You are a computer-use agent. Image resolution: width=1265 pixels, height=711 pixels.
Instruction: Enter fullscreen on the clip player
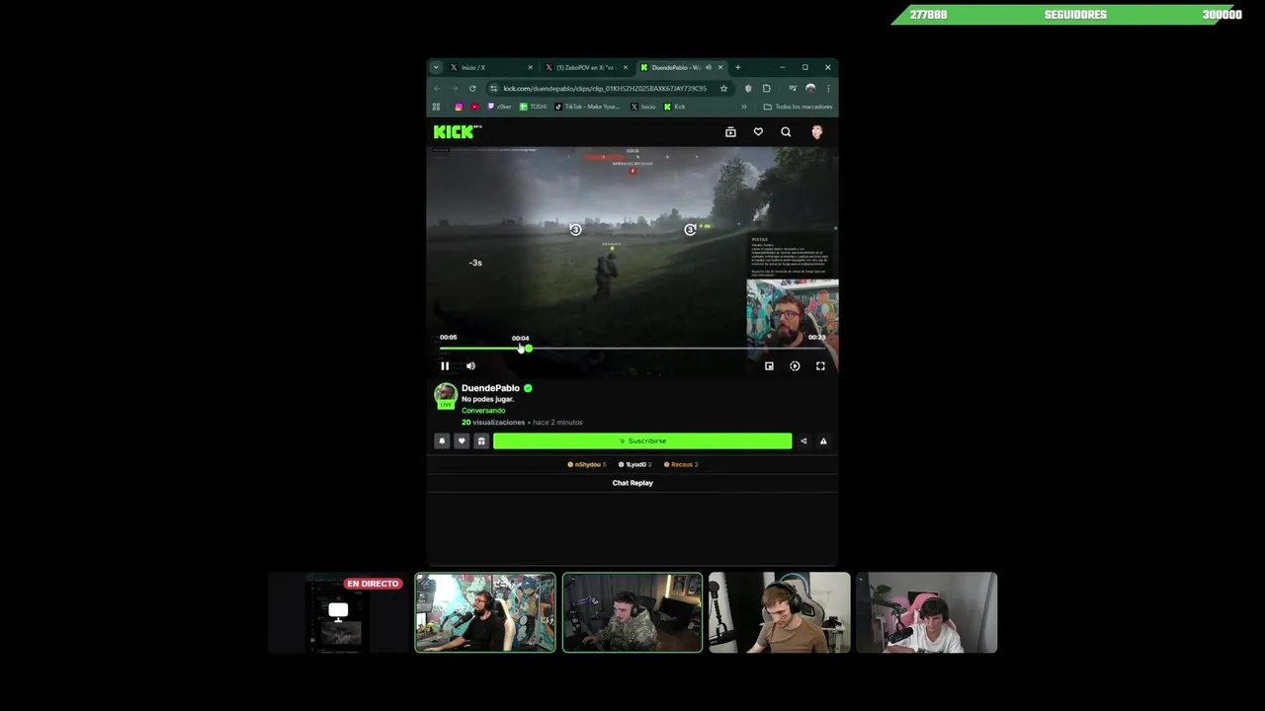pyautogui.click(x=820, y=366)
